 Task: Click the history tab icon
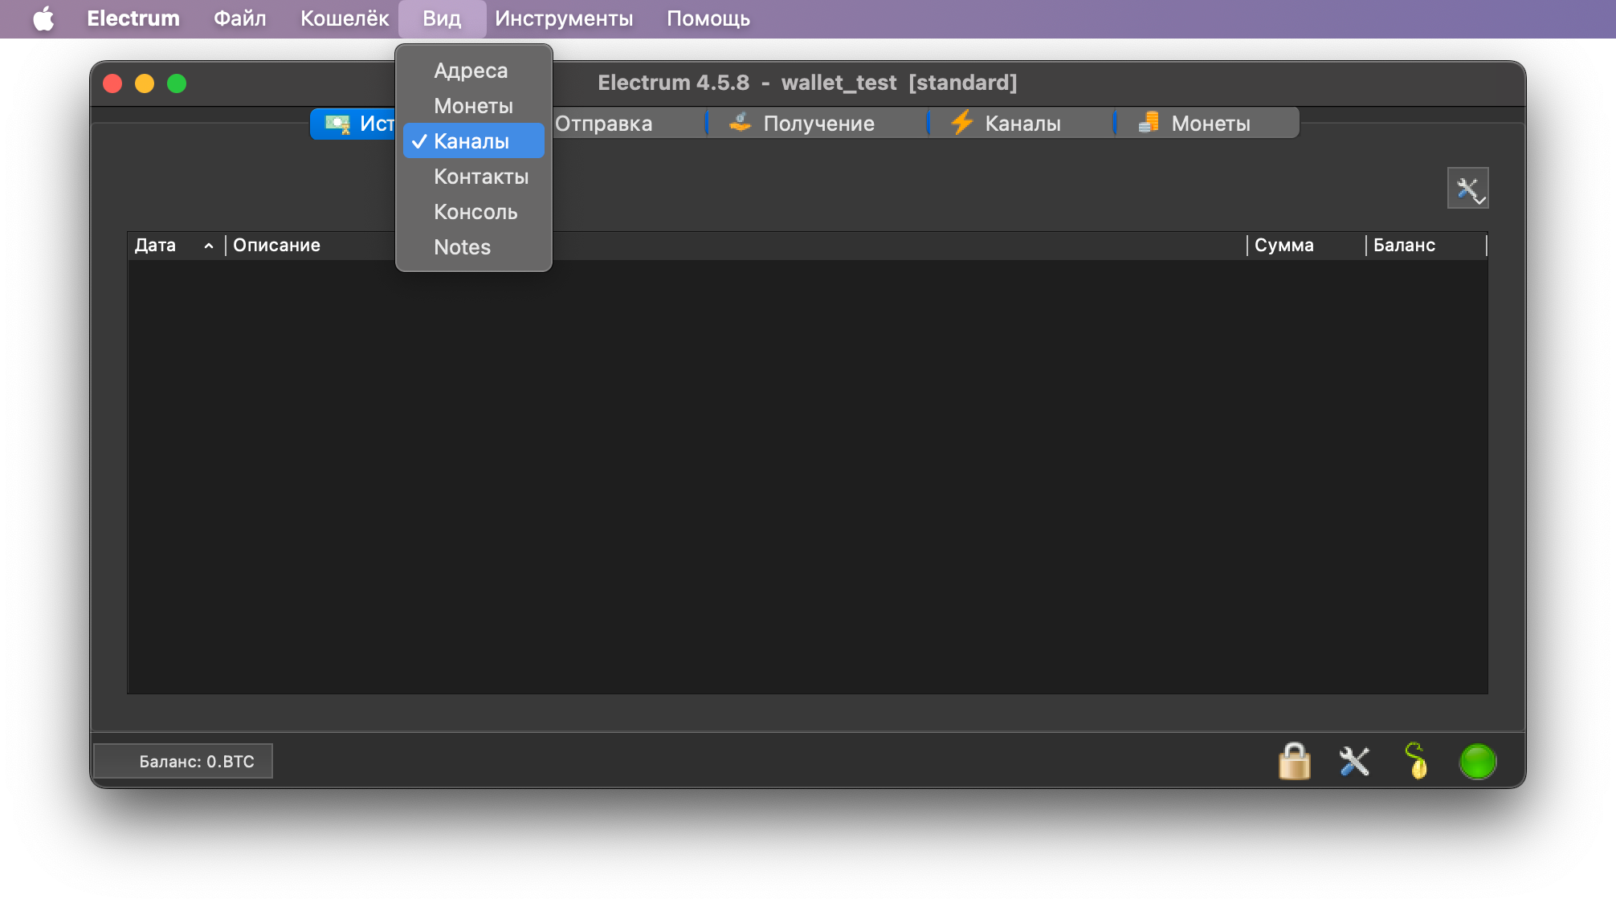(x=337, y=124)
